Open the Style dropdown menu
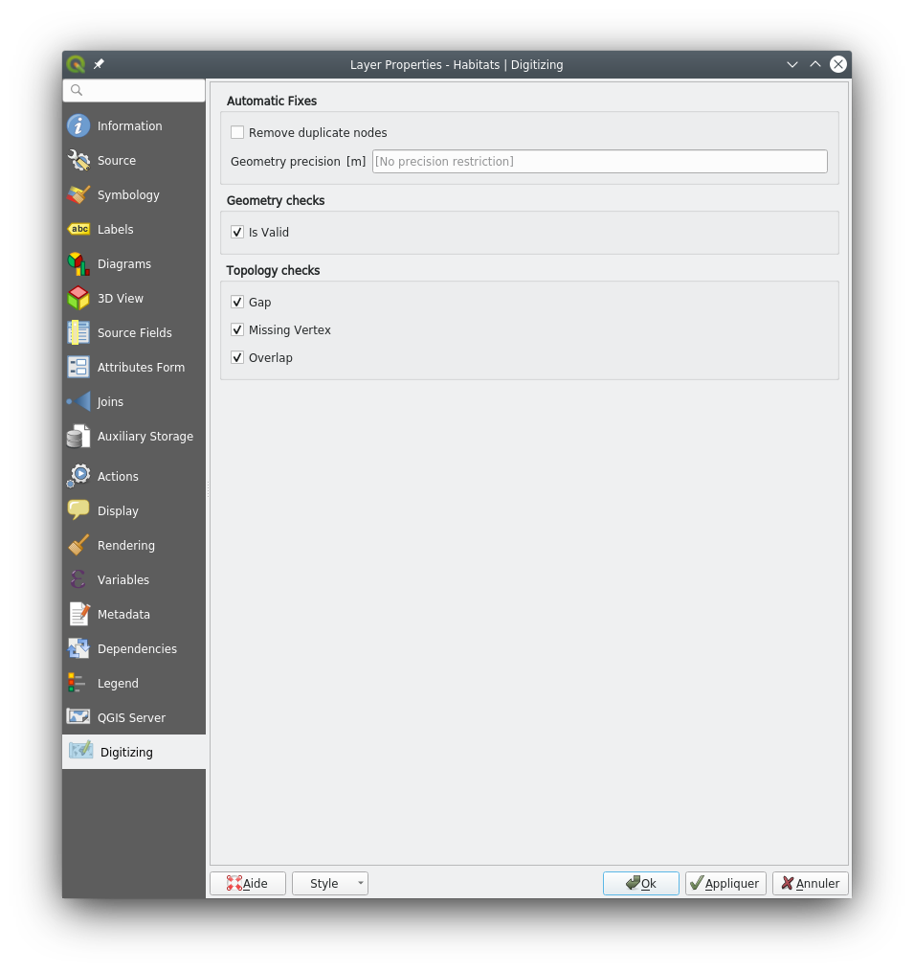This screenshot has height=972, width=914. (330, 883)
